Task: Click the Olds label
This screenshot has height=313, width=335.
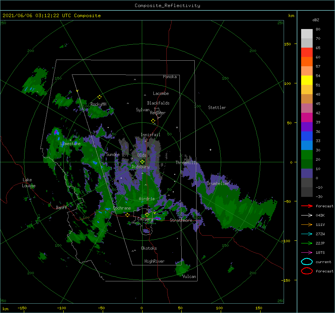Action: (x=142, y=155)
